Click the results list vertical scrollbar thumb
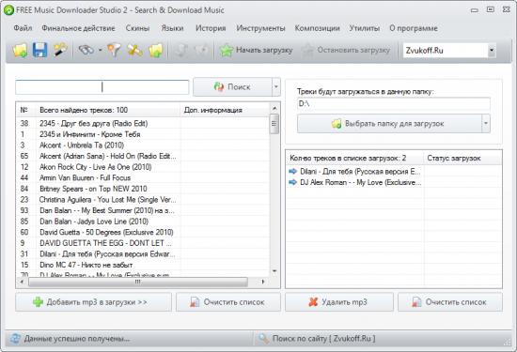Screen dimensions: 517x352 coord(274,124)
